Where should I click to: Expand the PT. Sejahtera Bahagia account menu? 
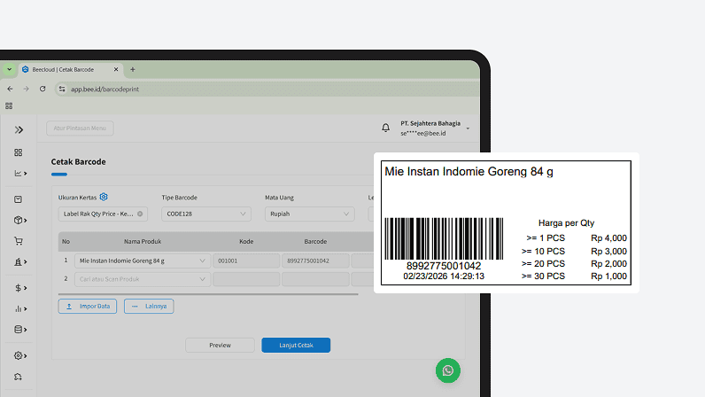tap(435, 128)
